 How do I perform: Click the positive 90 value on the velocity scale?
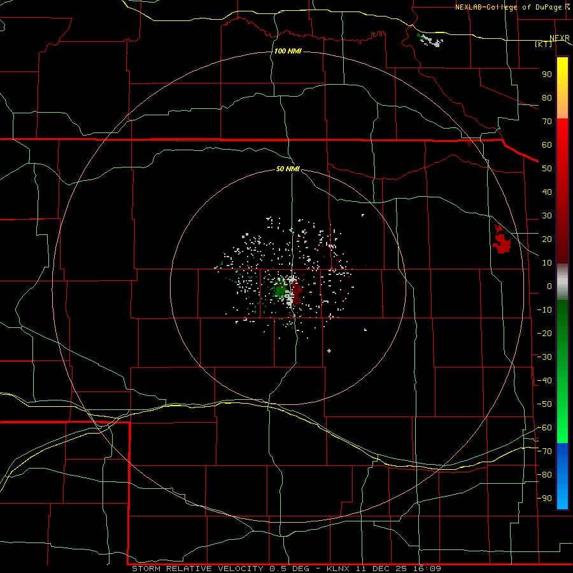coord(547,74)
